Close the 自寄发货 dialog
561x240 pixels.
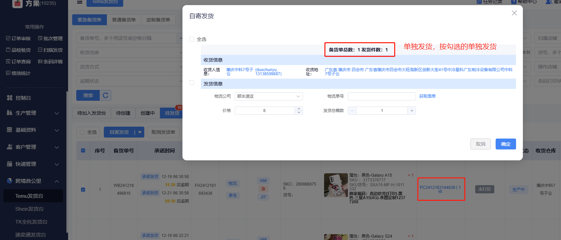click(514, 13)
